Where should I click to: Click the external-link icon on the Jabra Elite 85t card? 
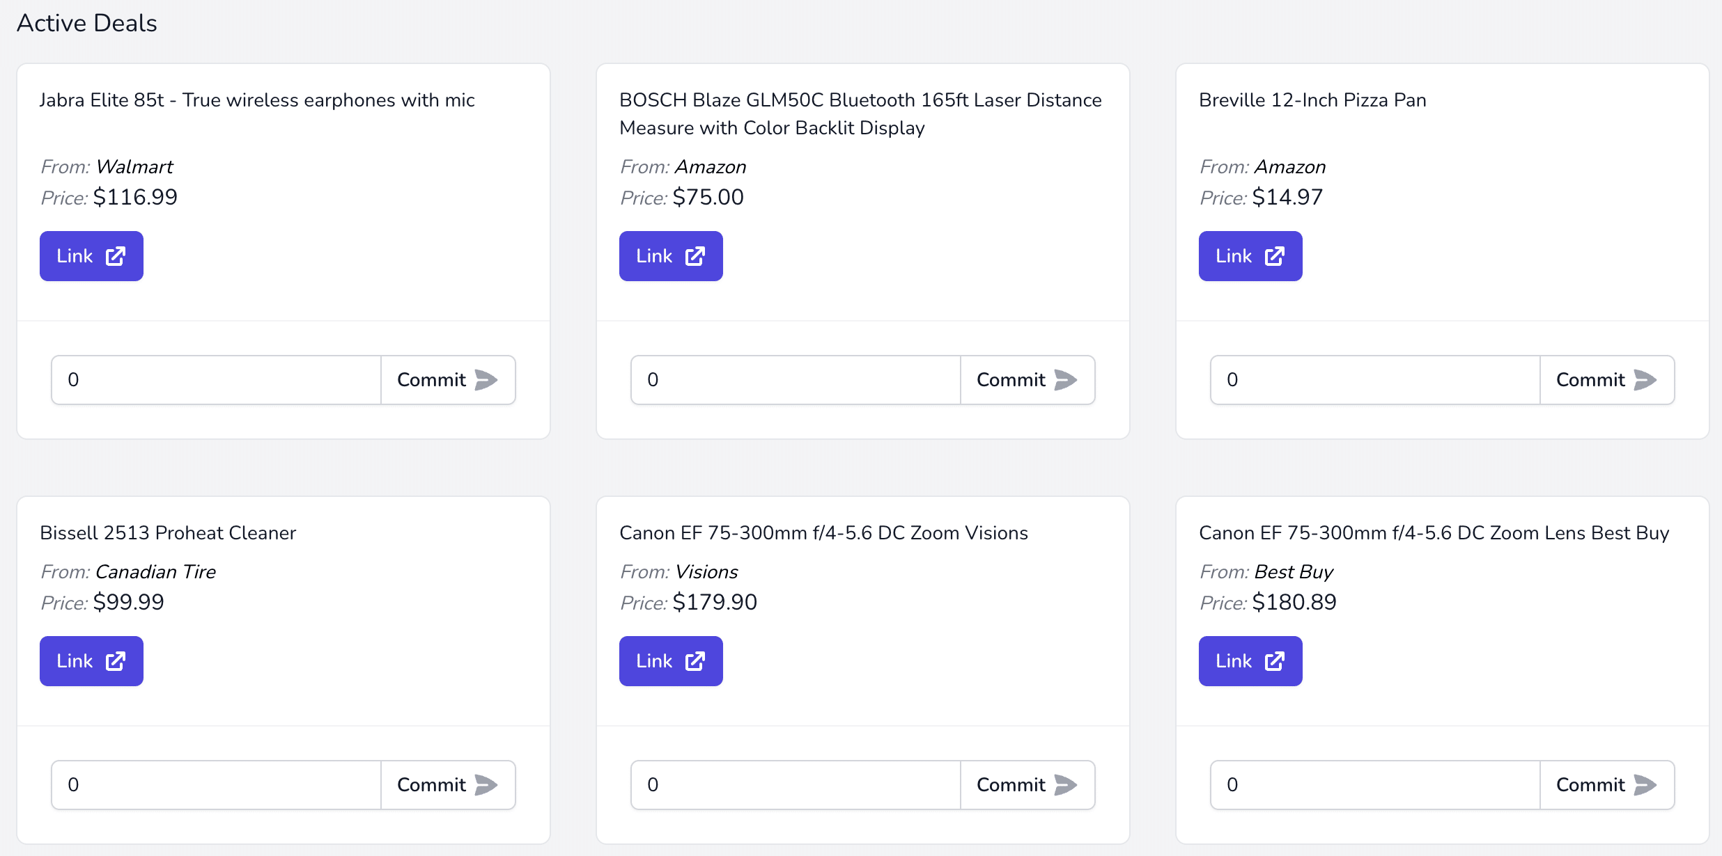point(116,256)
